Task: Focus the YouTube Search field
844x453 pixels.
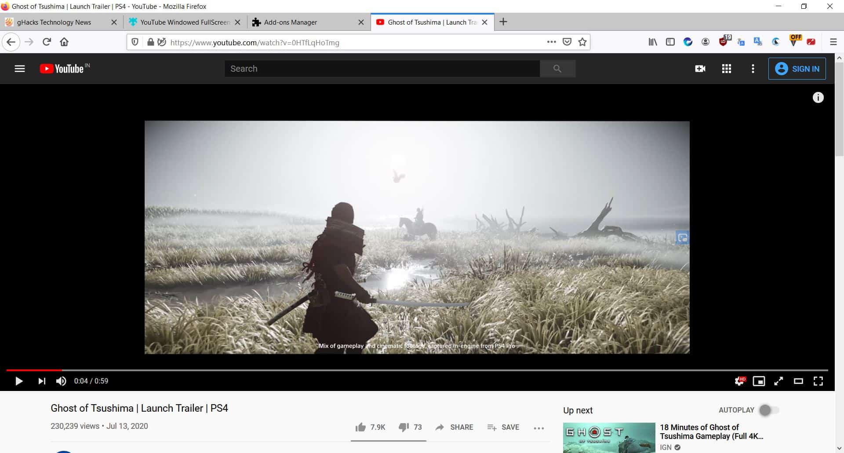Action: coord(382,69)
